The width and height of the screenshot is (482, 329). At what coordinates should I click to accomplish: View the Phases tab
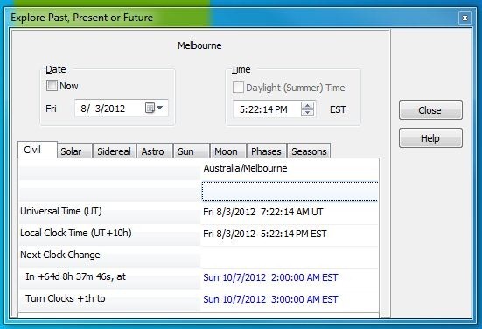click(267, 151)
